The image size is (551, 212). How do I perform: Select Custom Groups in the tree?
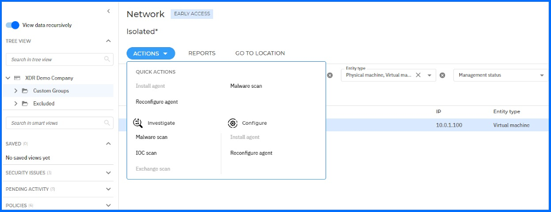pyautogui.click(x=51, y=91)
